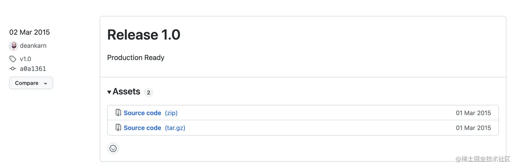Click the date on the zip row
The width and height of the screenshot is (516, 168).
coord(473,113)
